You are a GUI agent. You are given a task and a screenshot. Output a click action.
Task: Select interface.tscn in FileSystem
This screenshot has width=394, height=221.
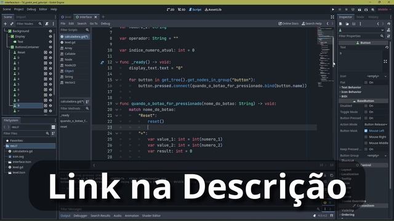click(x=22, y=162)
